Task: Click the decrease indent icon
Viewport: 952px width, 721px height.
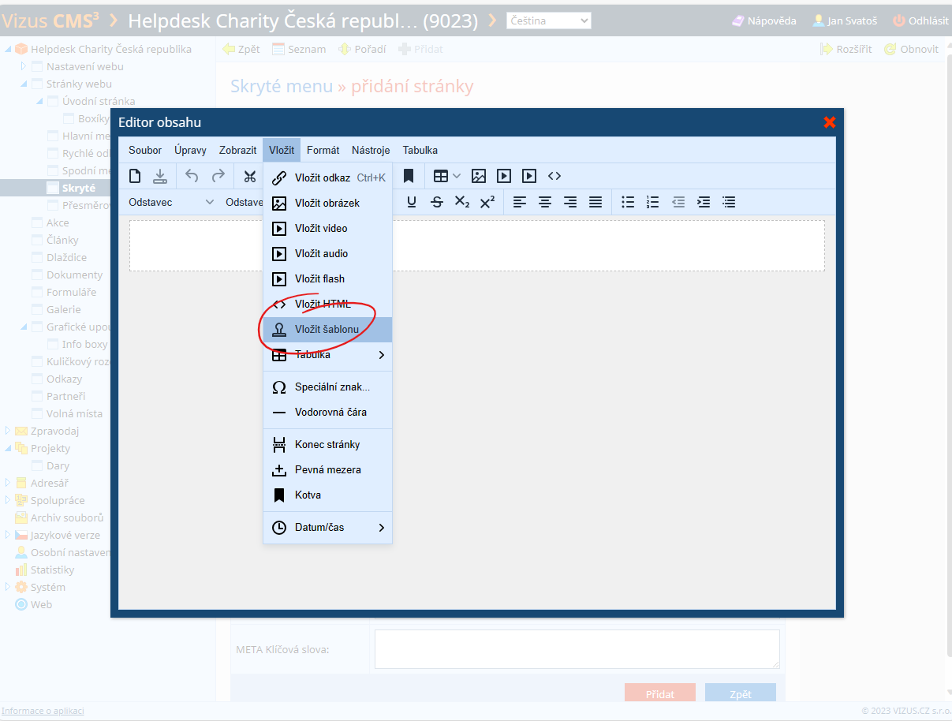Action: point(678,202)
